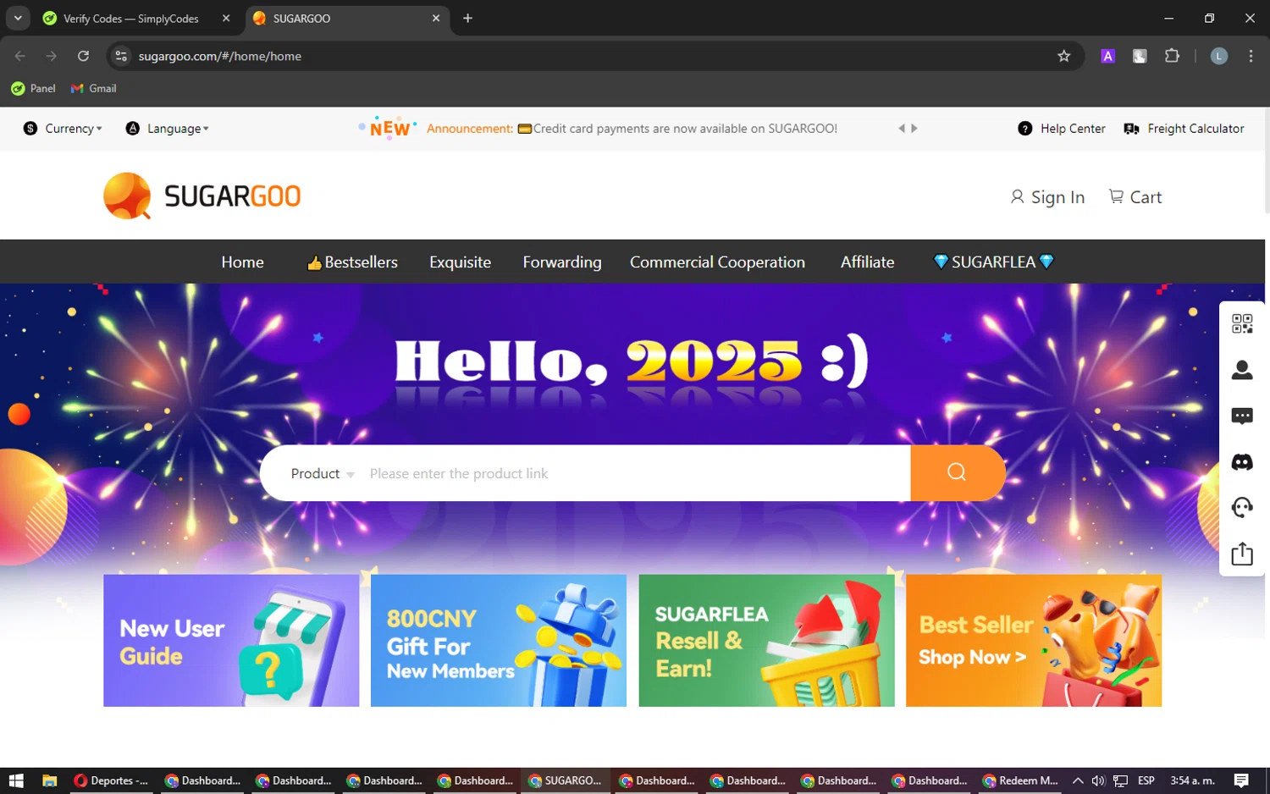1270x794 pixels.
Task: Click the ESP language indicator
Action: [1146, 780]
